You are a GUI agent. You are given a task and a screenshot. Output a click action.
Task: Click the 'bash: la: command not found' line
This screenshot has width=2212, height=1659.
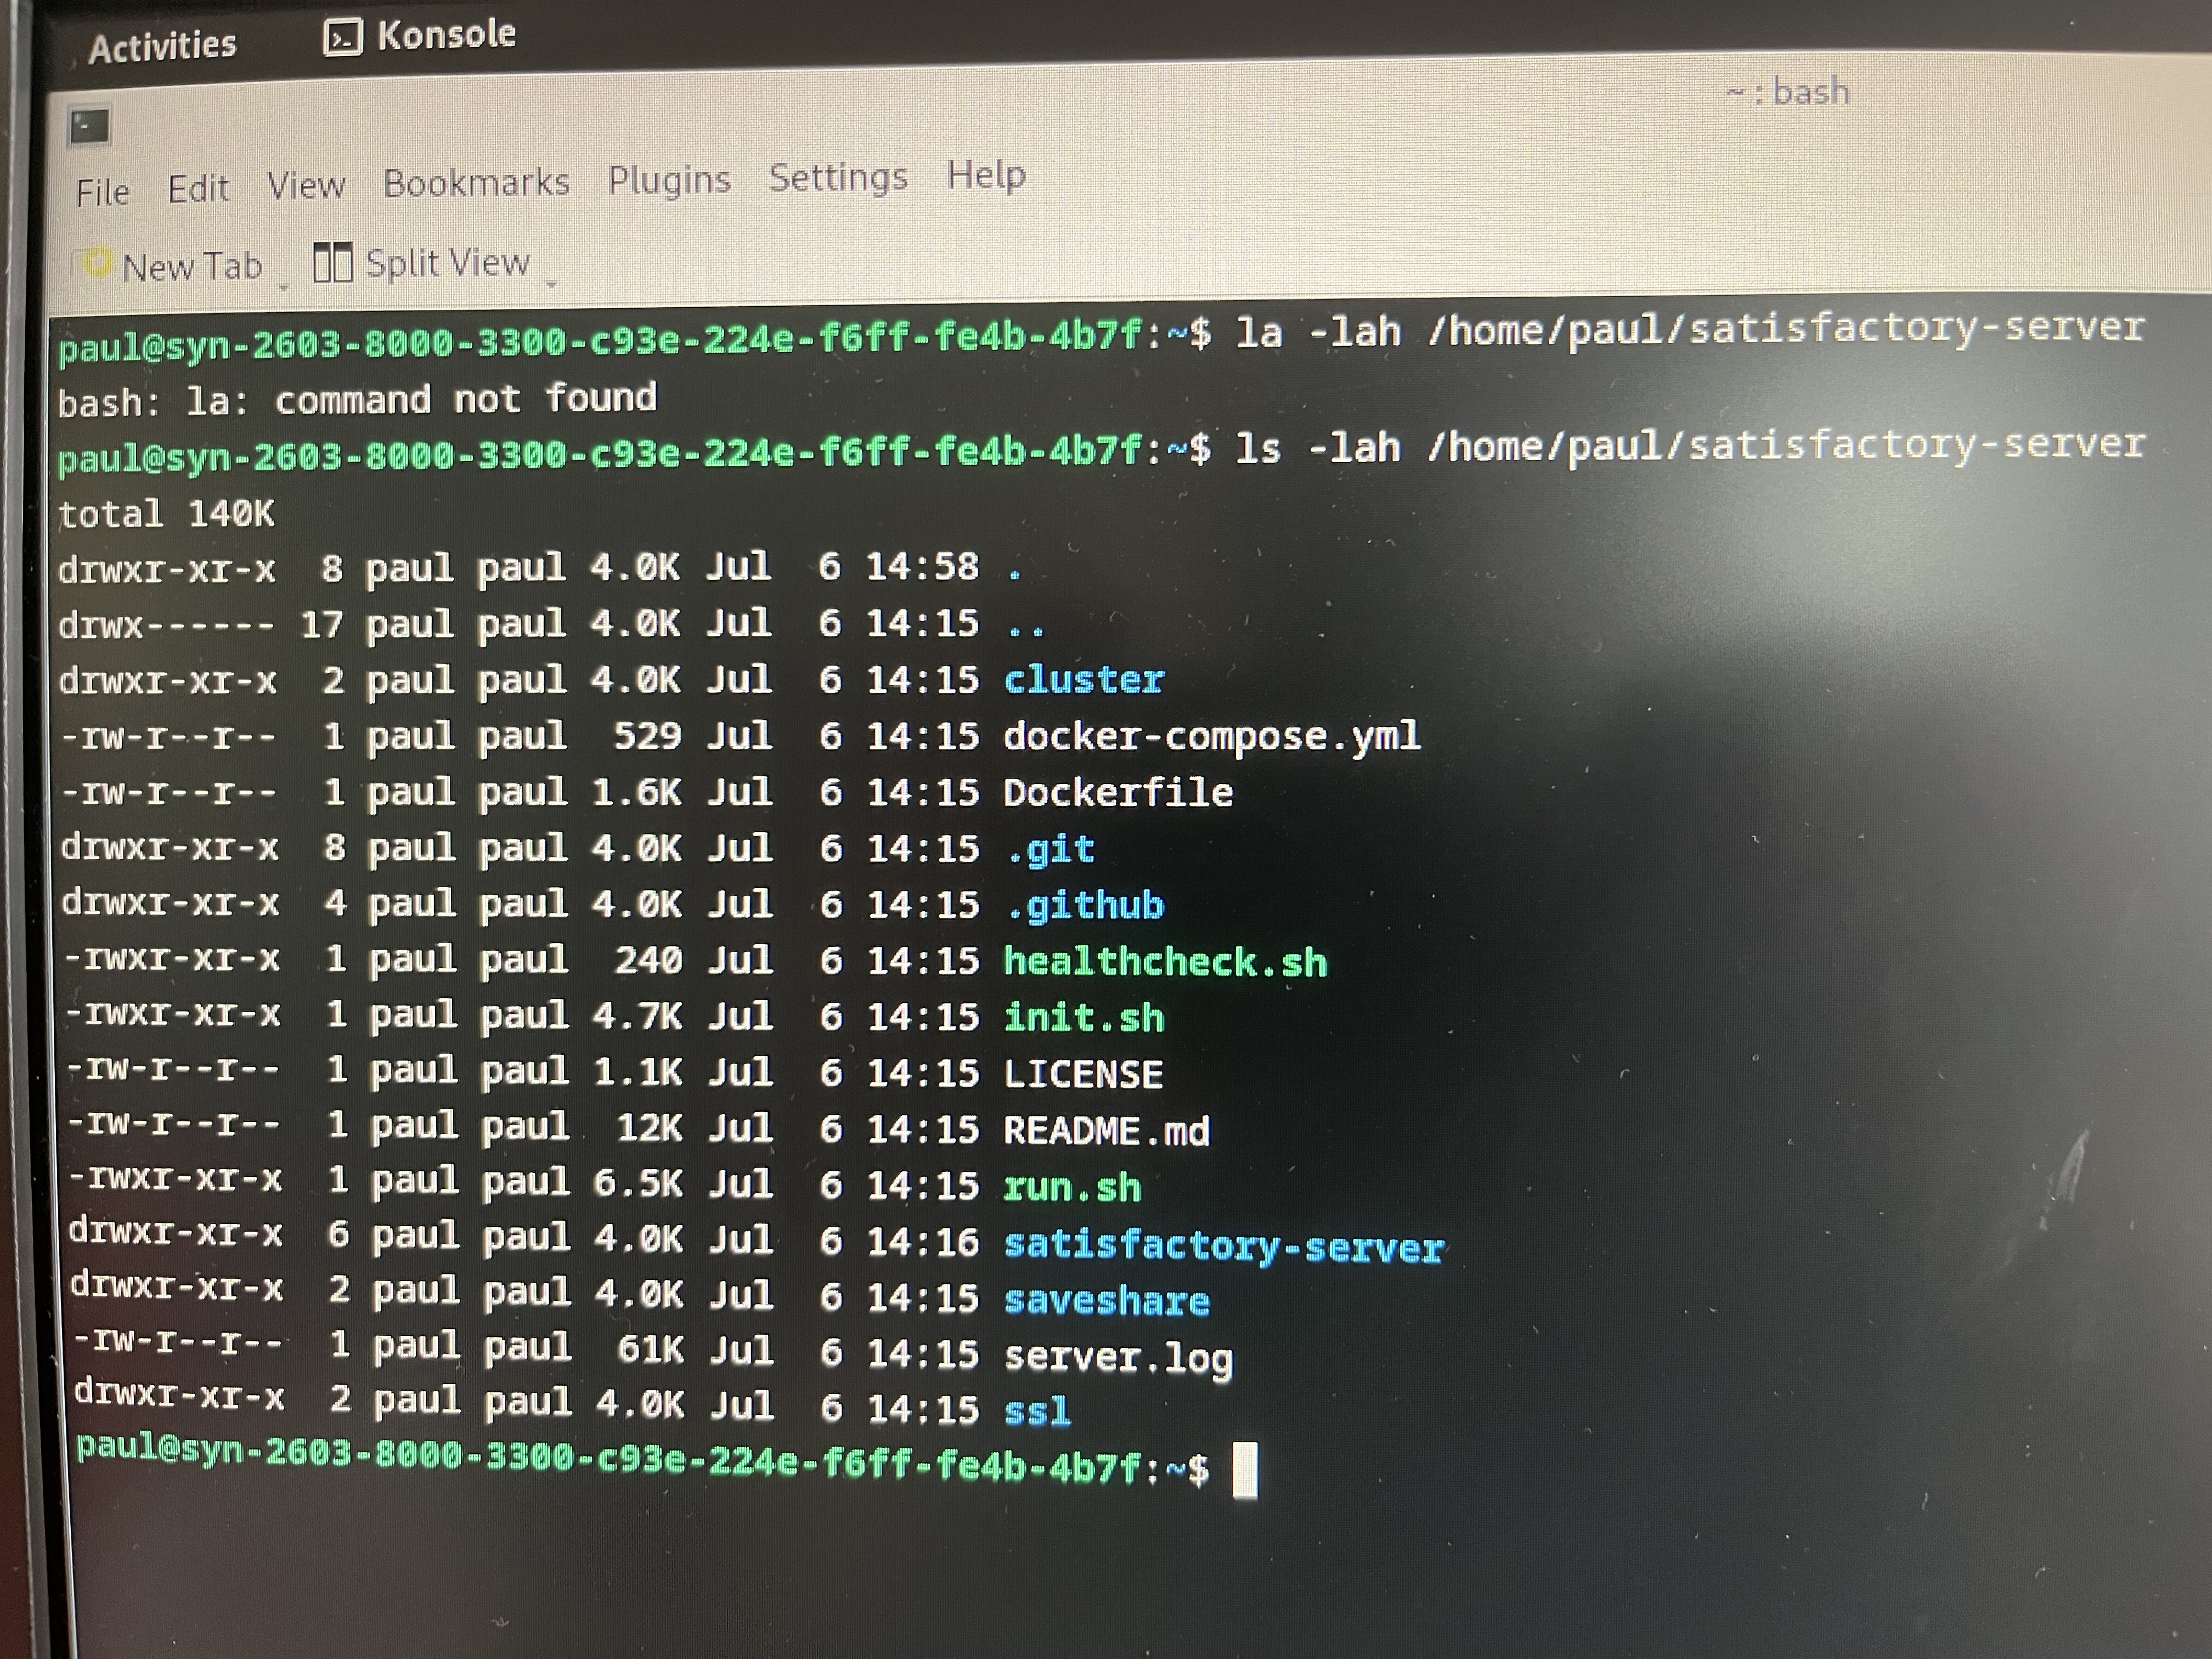coord(357,399)
